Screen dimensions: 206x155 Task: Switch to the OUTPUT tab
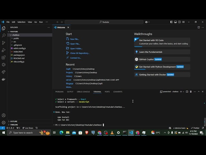(x=70, y=92)
